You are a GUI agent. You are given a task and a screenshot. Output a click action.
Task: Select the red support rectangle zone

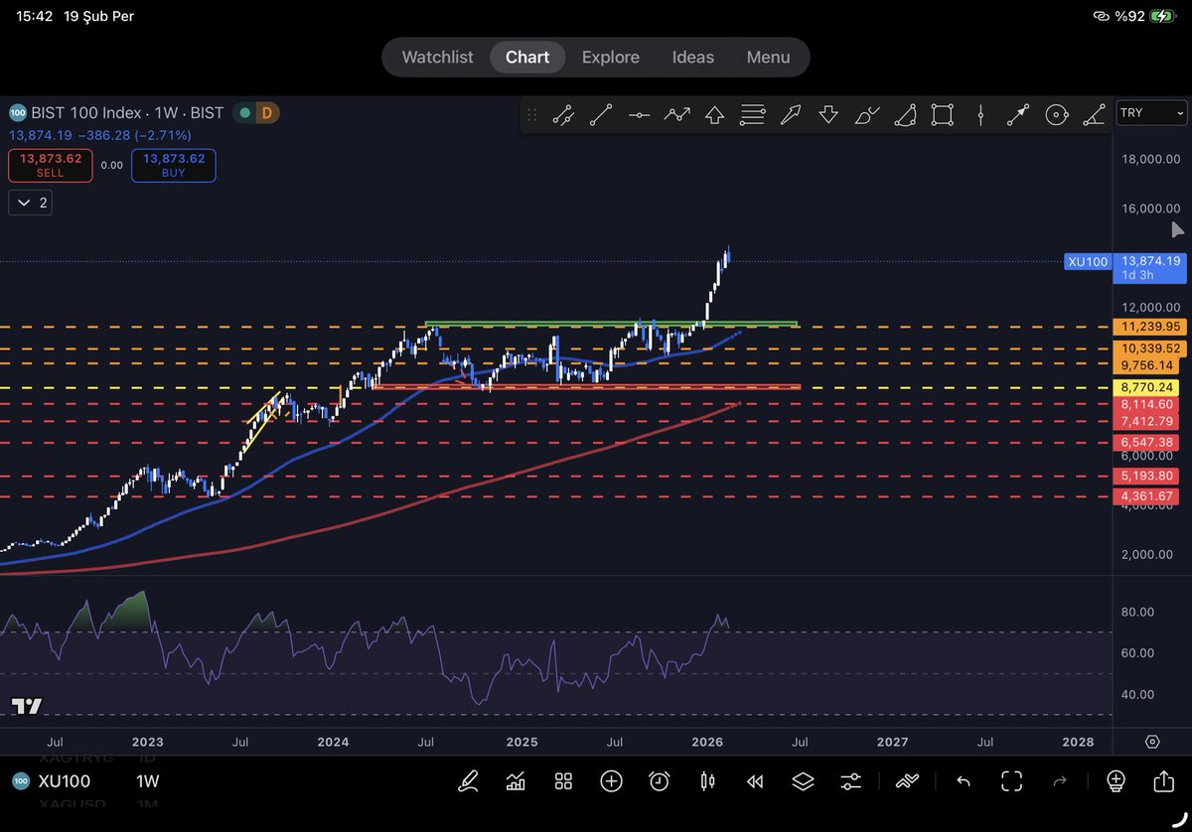point(587,386)
